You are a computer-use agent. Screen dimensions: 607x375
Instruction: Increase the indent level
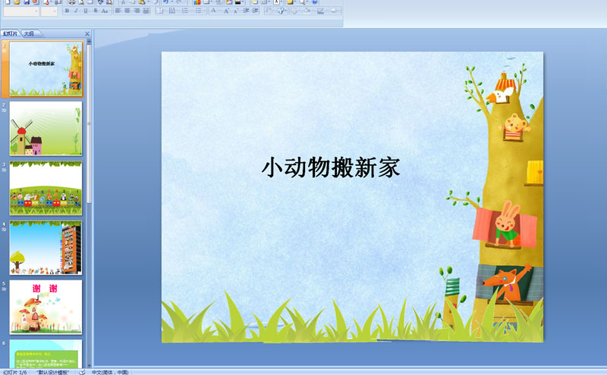click(255, 11)
